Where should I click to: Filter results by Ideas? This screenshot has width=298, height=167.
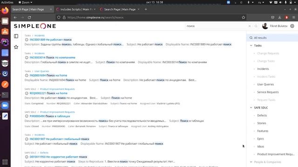coord(261,147)
